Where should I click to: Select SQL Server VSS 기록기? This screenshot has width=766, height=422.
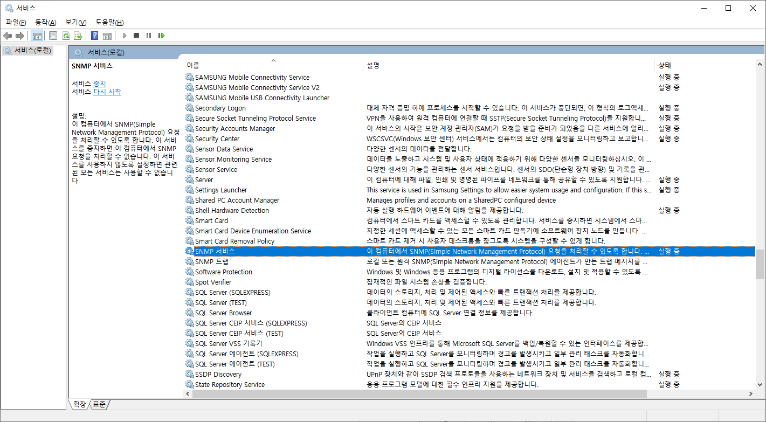pos(229,343)
